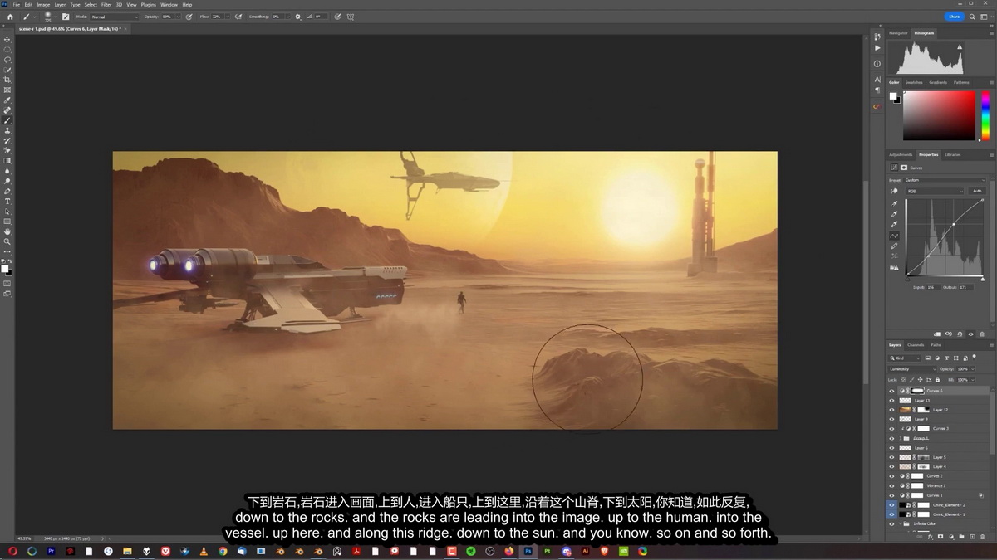
Task: Toggle visibility of Layer 9
Action: [891, 419]
